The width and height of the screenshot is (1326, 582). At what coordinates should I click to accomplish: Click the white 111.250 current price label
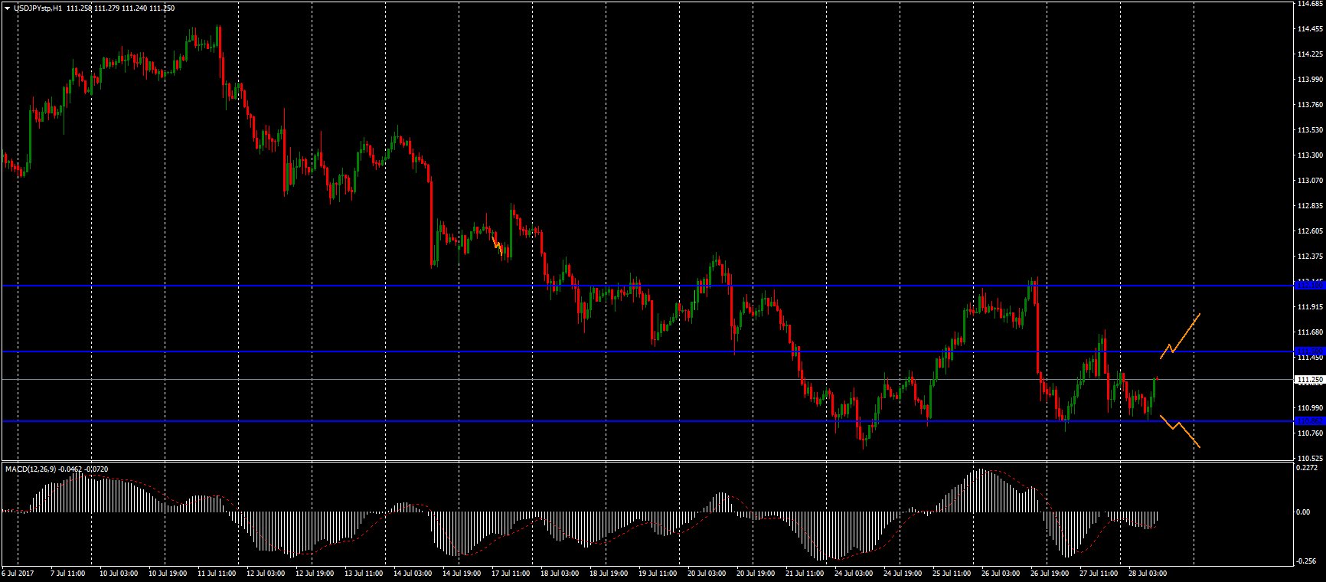(1308, 380)
